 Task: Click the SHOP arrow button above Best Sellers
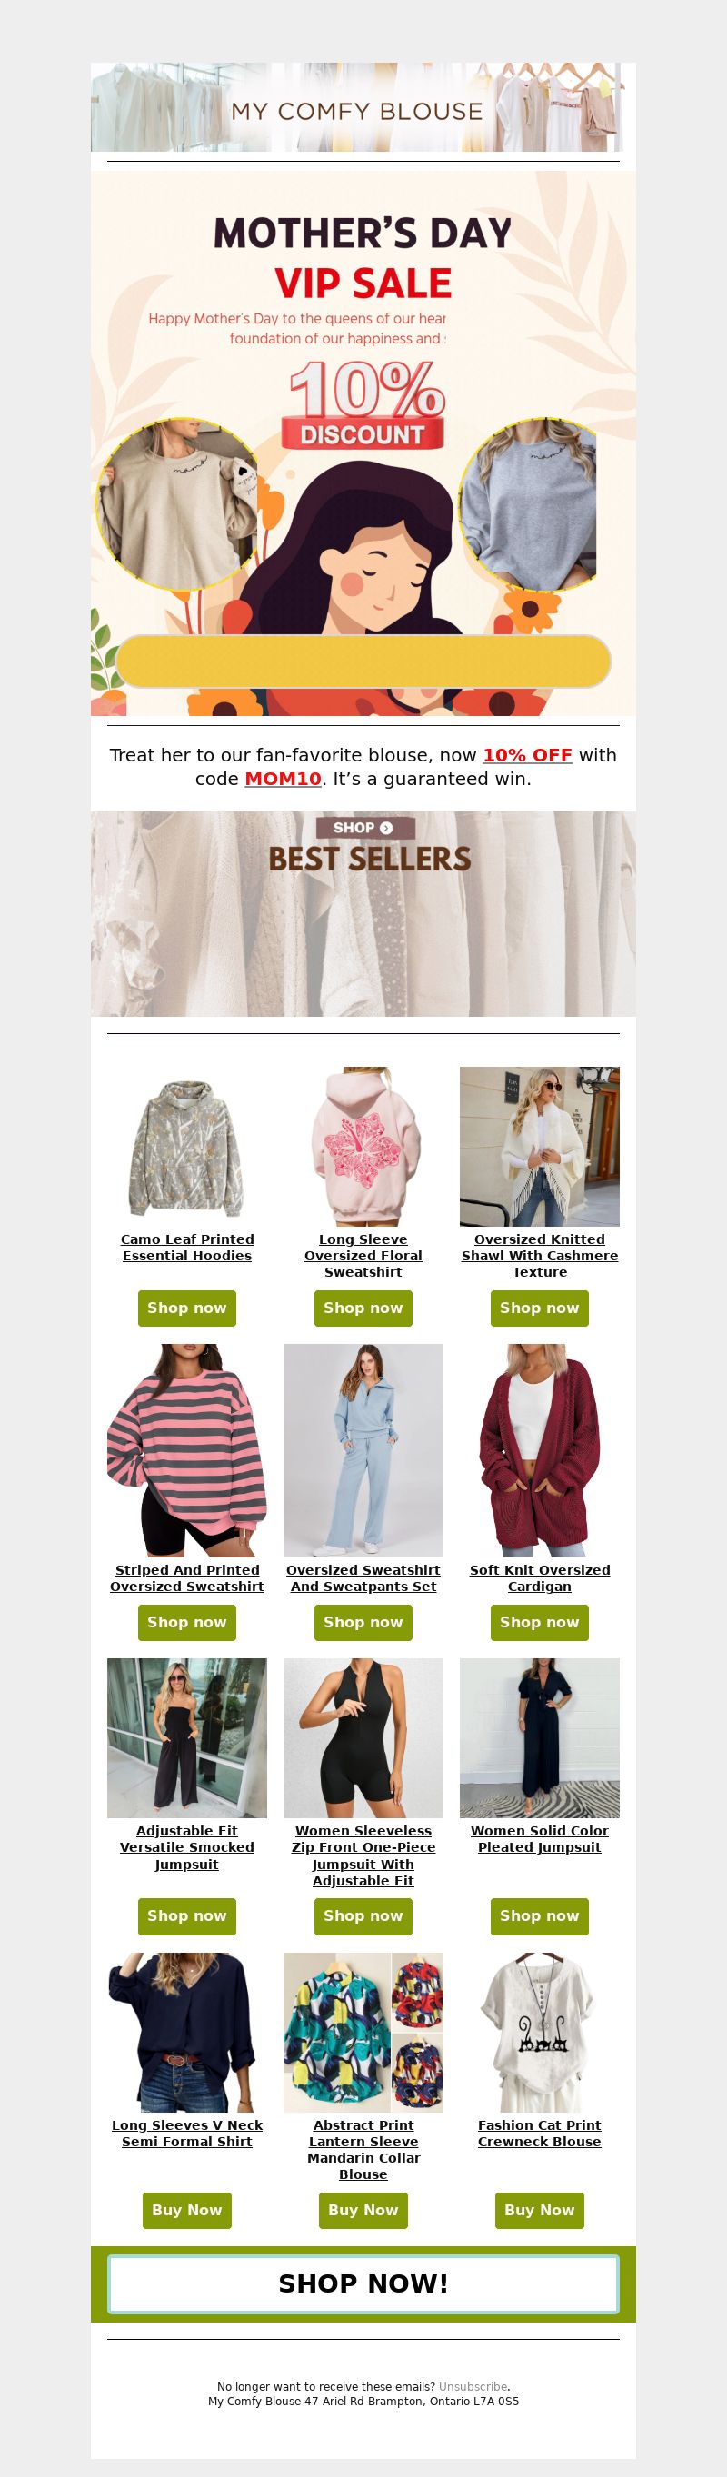point(365,828)
